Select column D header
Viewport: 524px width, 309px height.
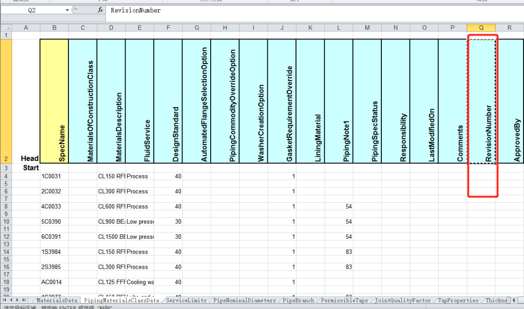pyautogui.click(x=111, y=28)
